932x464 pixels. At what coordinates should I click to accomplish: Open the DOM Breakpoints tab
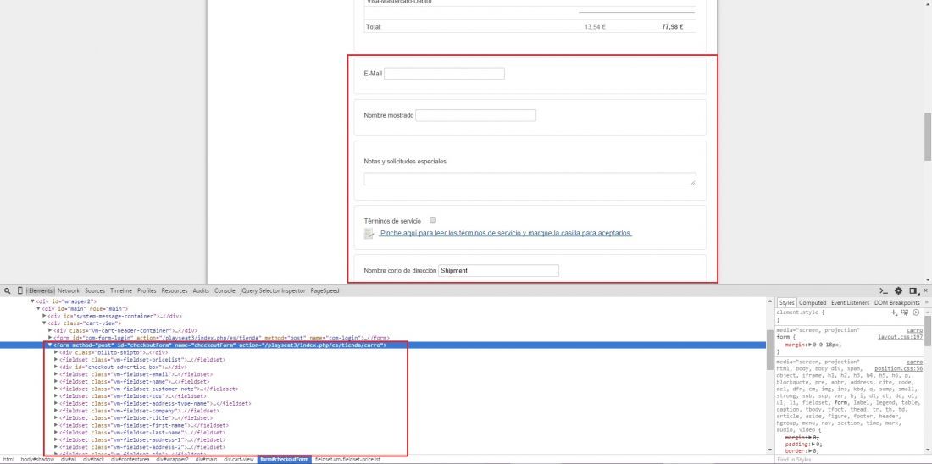[897, 302]
